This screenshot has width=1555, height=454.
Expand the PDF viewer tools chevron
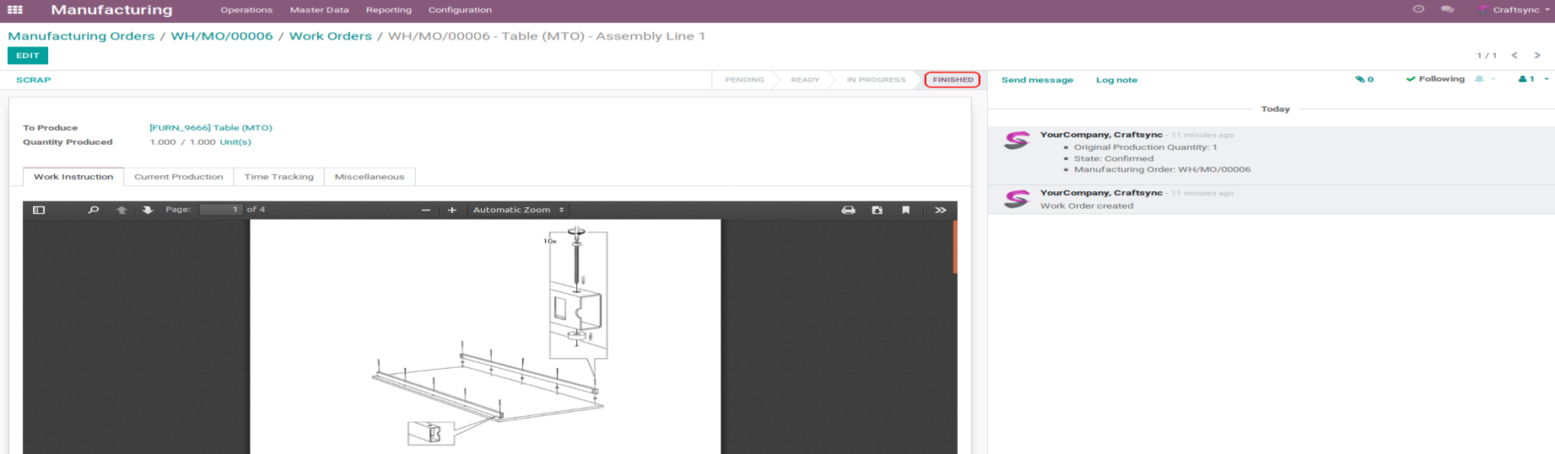coord(940,210)
